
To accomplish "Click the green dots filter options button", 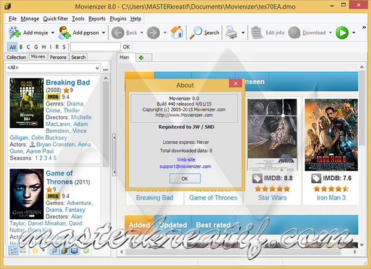I will 105,69.
